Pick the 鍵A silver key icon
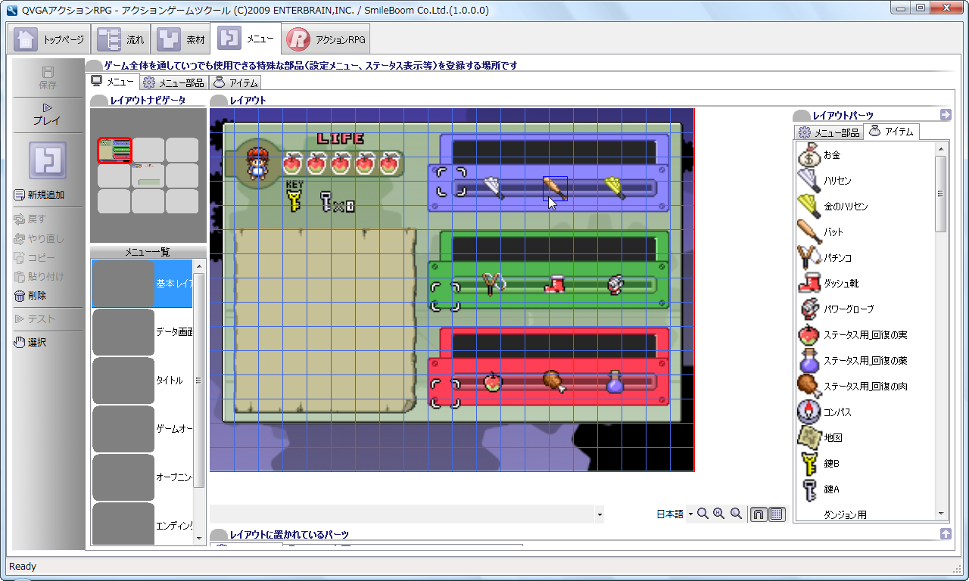The width and height of the screenshot is (969, 581). pyautogui.click(x=810, y=489)
